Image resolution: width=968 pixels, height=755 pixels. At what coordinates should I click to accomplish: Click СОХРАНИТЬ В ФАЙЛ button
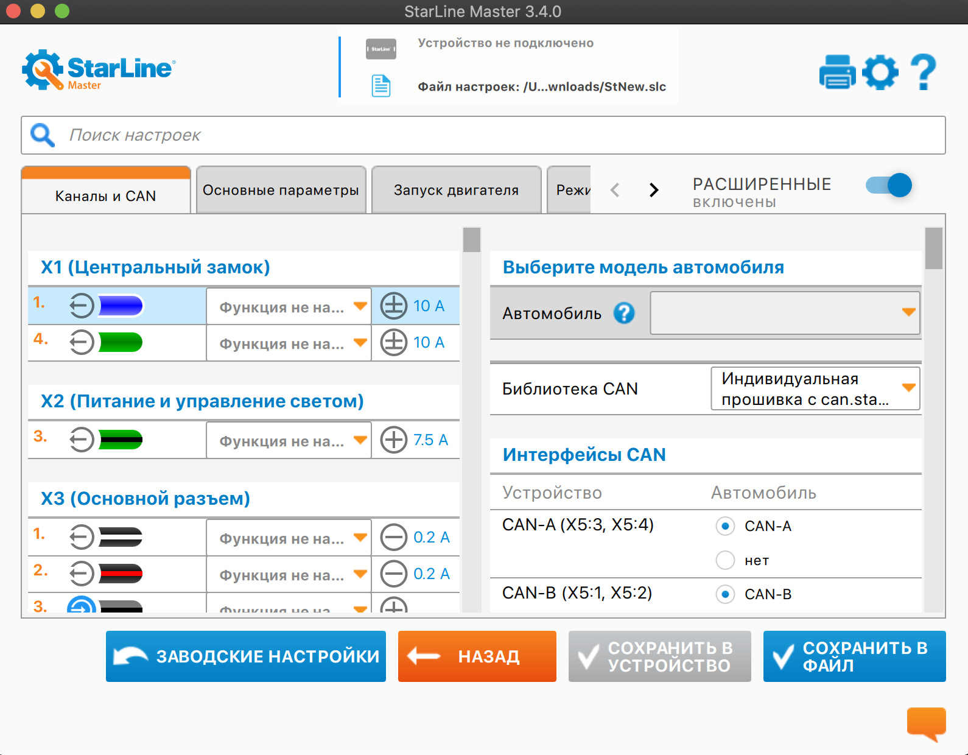point(855,656)
